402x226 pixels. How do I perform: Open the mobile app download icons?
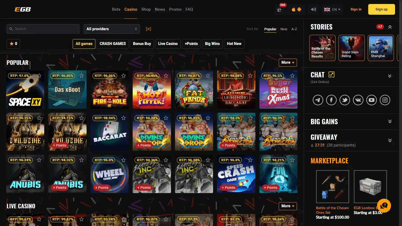[296, 9]
